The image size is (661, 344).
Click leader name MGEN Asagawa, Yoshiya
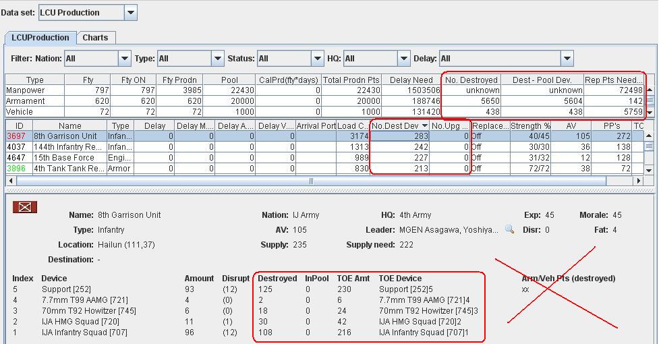pos(449,230)
